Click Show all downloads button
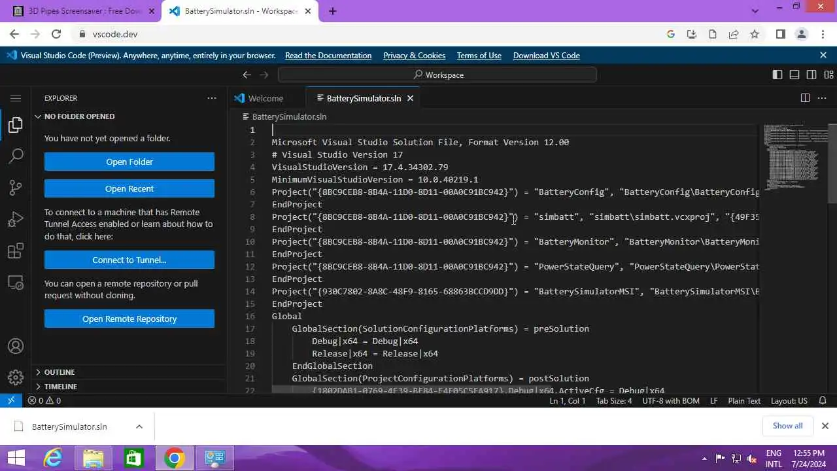The image size is (837, 471). [x=787, y=426]
